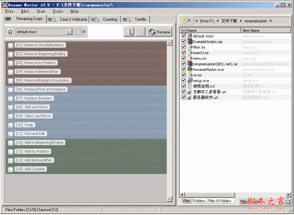Expand the arrow after renamemaster folder

click(271, 21)
